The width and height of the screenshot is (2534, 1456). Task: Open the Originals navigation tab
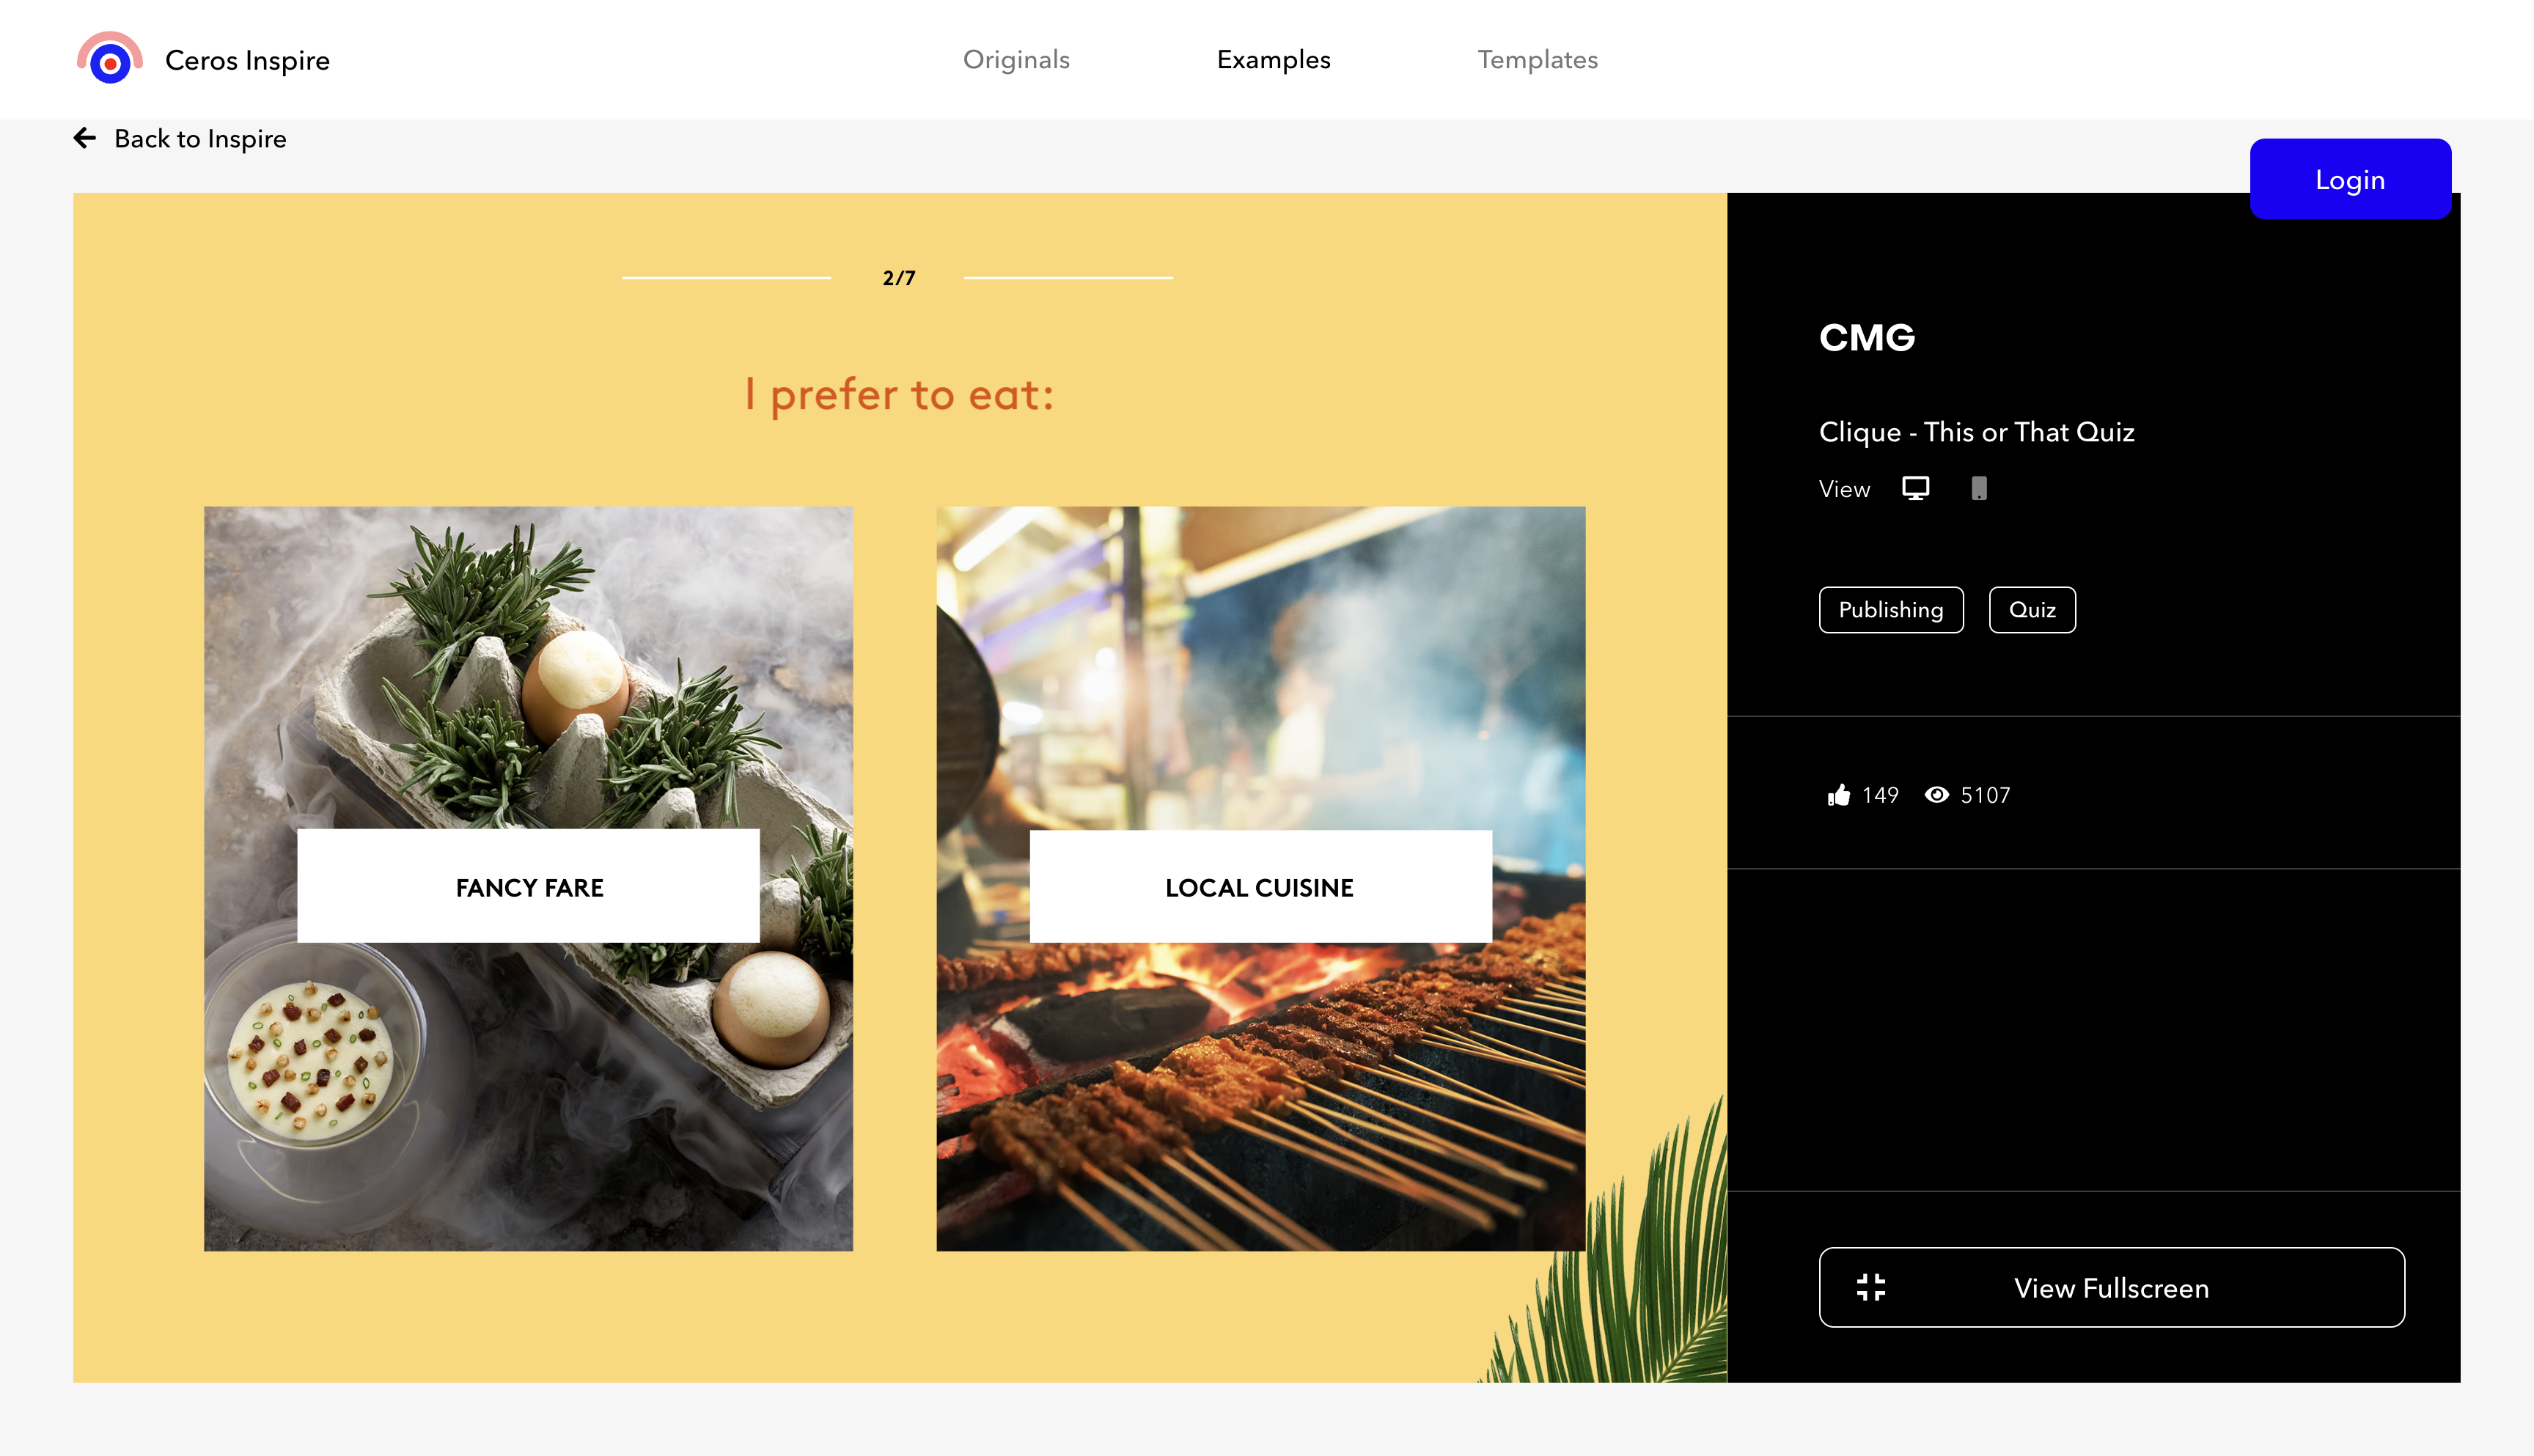click(1016, 59)
